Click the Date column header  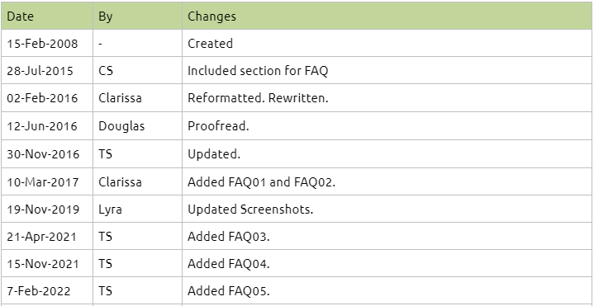(47, 16)
